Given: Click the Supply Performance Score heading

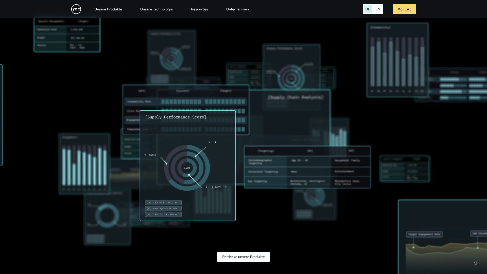Looking at the screenshot, I should tap(176, 117).
